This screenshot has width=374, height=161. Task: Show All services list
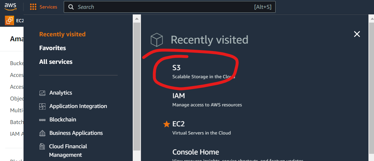[x=56, y=62]
